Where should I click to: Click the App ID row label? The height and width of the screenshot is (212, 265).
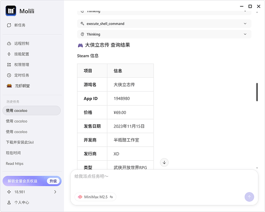(91, 98)
